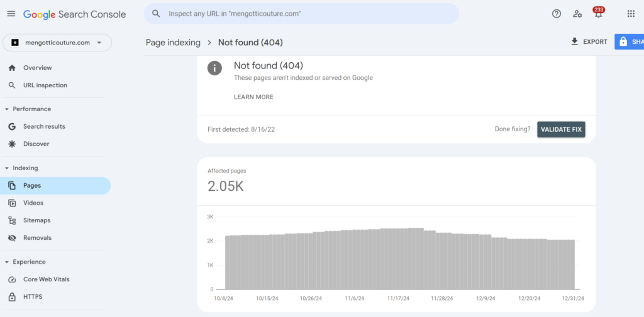The image size is (644, 317).
Task: Click the search magnifier icon in URL bar
Action: tap(156, 14)
